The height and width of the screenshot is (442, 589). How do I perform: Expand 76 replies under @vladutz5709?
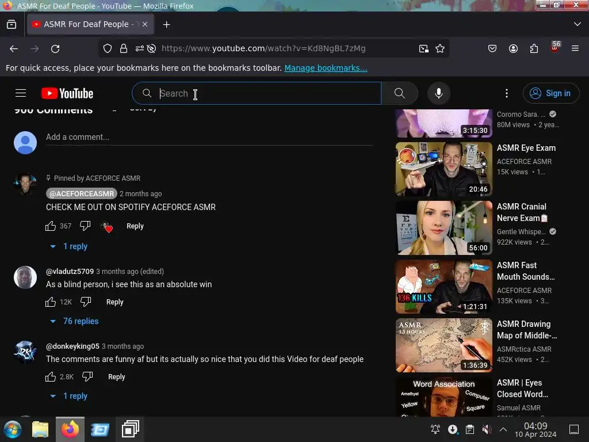74,321
